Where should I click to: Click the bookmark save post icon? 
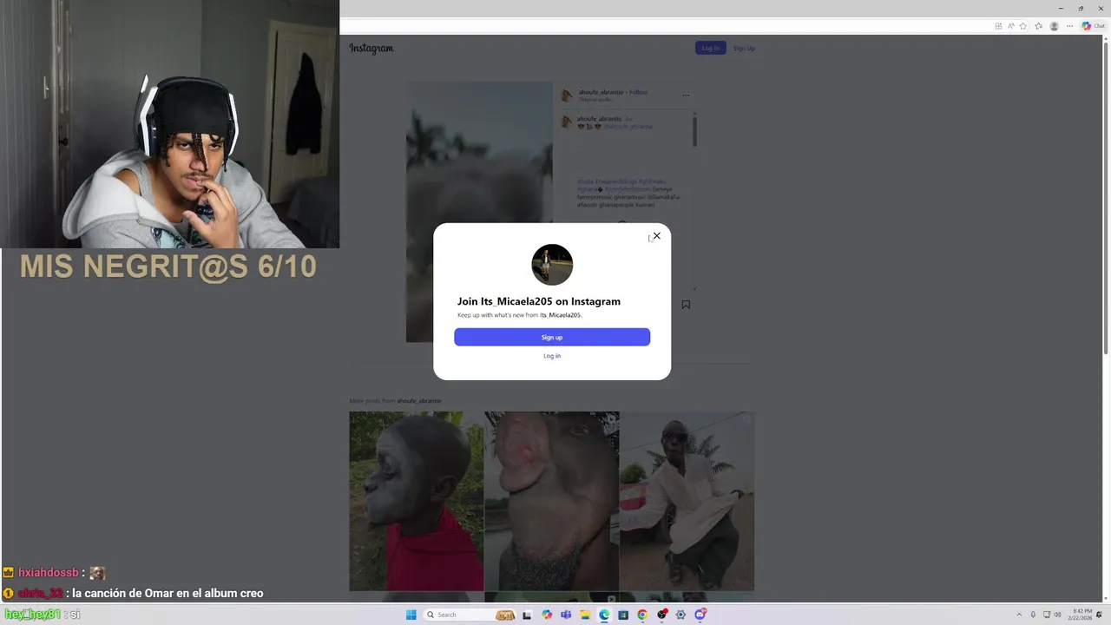coord(686,305)
